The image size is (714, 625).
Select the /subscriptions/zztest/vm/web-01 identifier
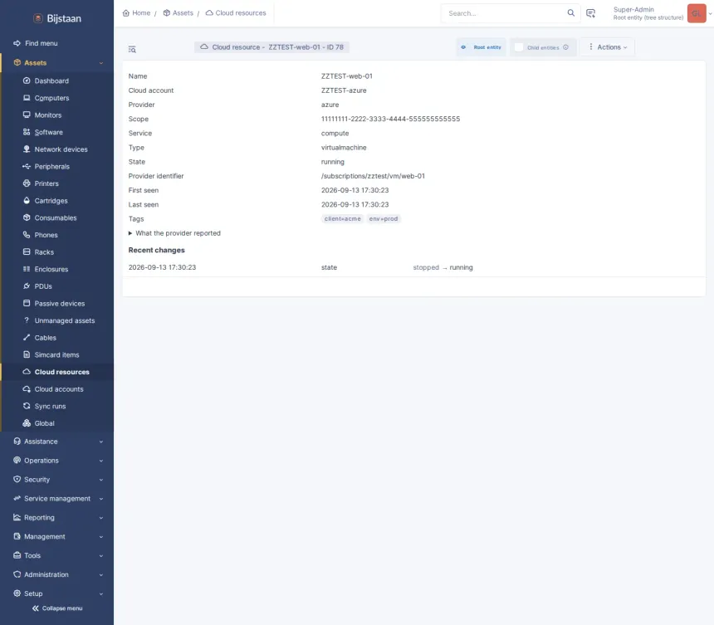click(373, 176)
